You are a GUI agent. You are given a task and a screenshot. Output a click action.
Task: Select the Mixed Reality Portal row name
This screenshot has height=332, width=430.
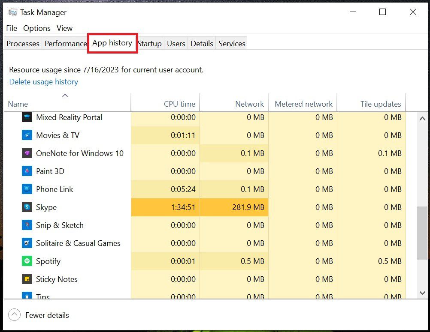click(x=69, y=117)
